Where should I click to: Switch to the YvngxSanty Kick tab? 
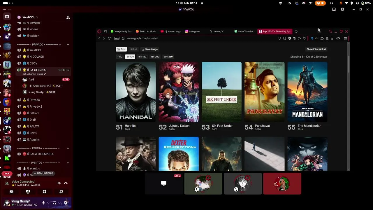121,32
